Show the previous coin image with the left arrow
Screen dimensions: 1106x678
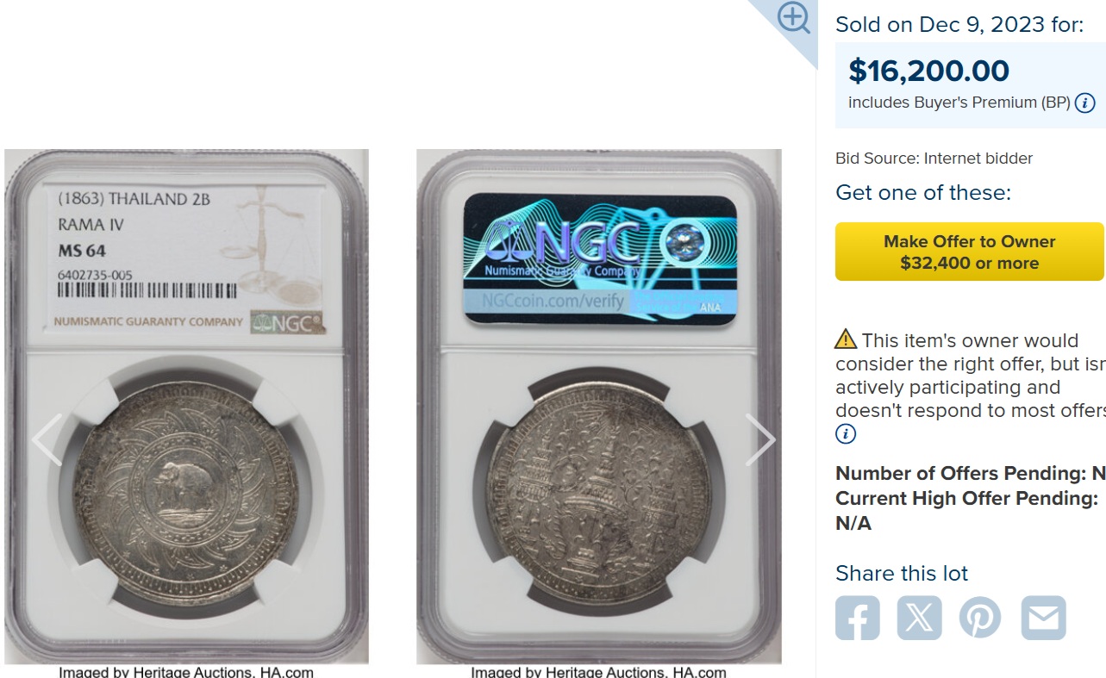pos(47,439)
